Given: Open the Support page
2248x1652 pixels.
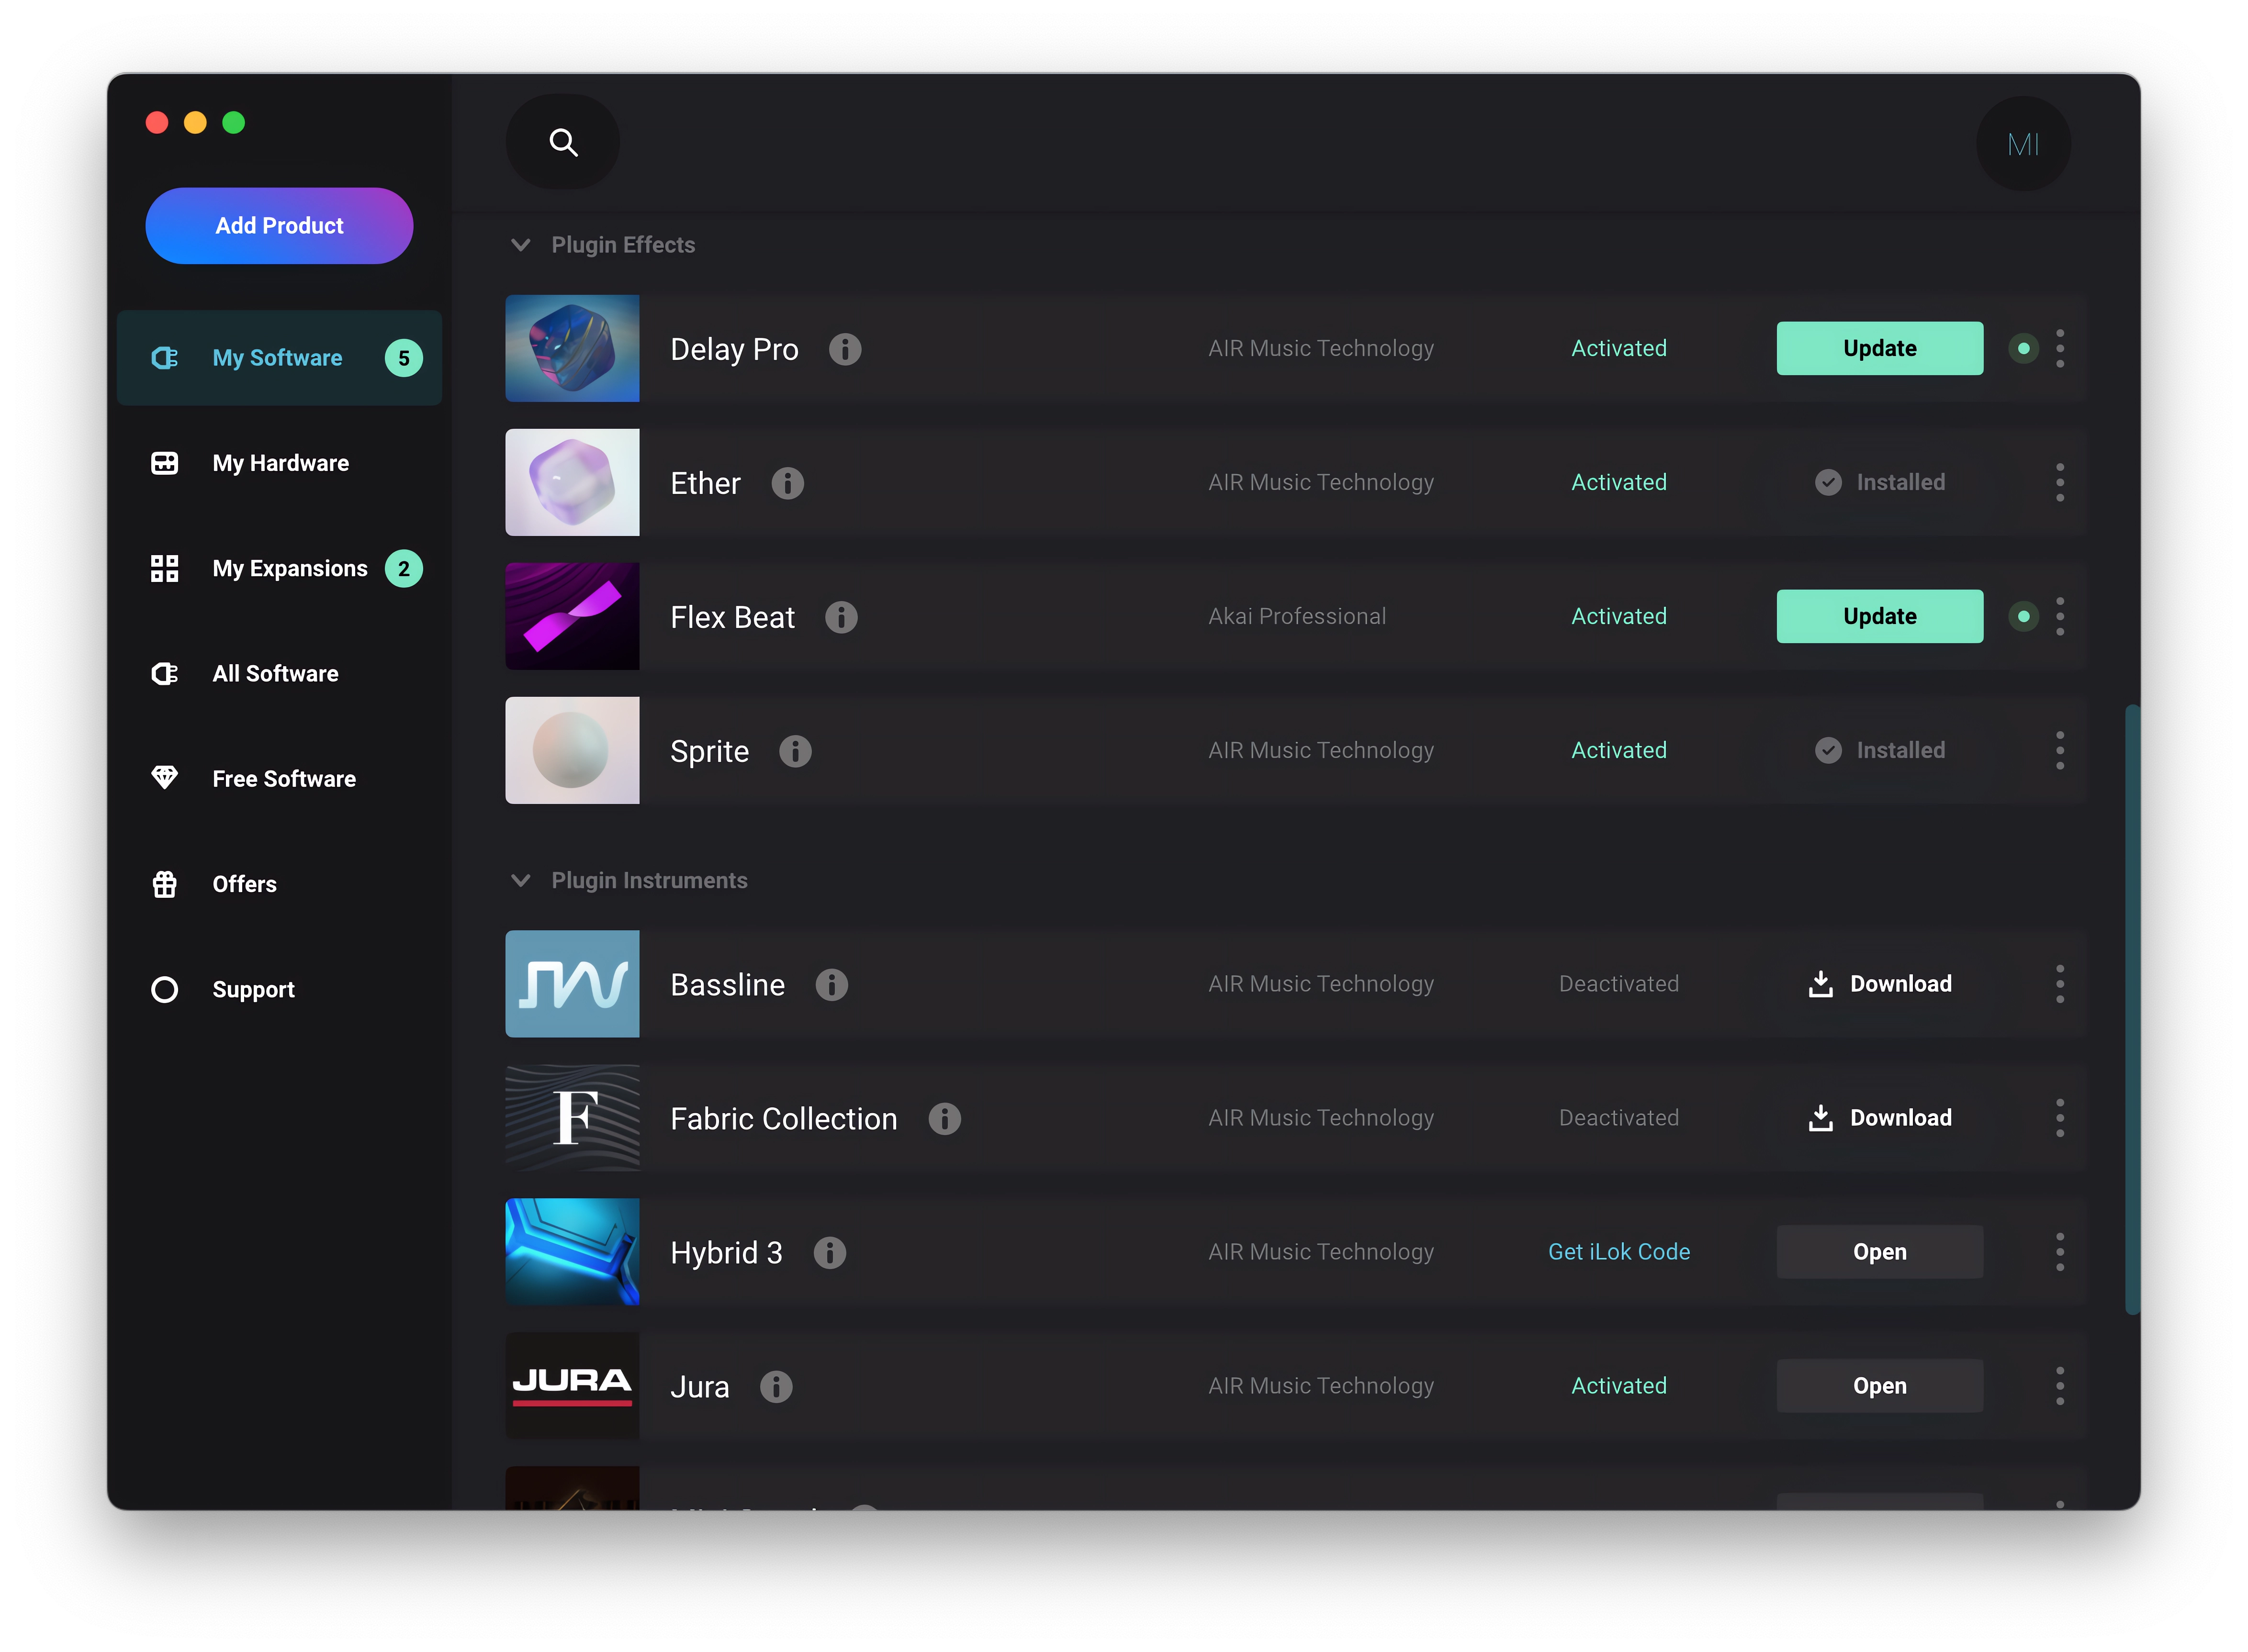Looking at the screenshot, I should [x=279, y=990].
